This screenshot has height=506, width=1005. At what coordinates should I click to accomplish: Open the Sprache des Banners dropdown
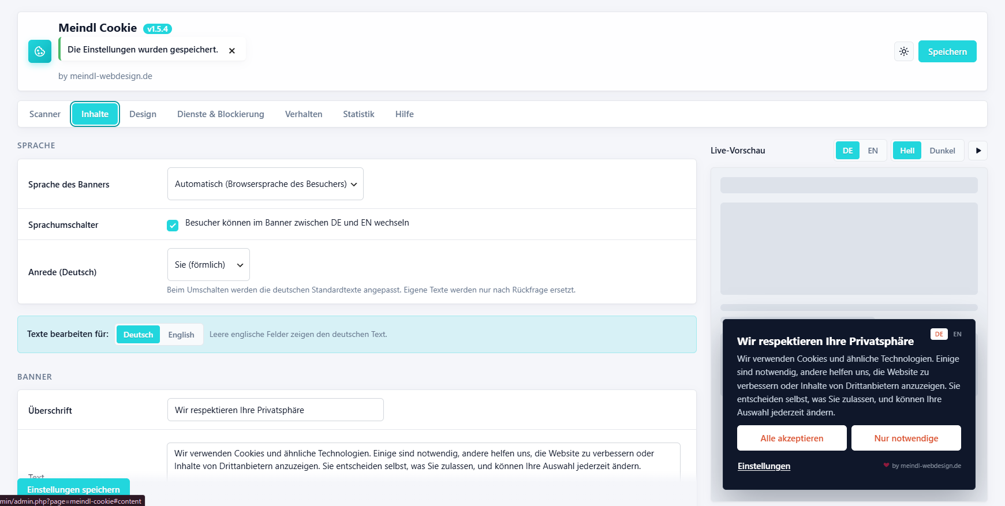(x=266, y=184)
